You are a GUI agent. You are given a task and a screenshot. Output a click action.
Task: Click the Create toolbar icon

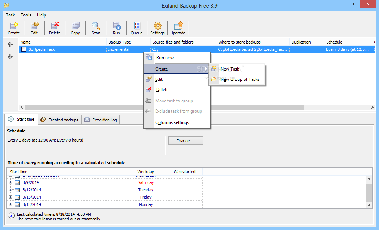[x=14, y=26]
